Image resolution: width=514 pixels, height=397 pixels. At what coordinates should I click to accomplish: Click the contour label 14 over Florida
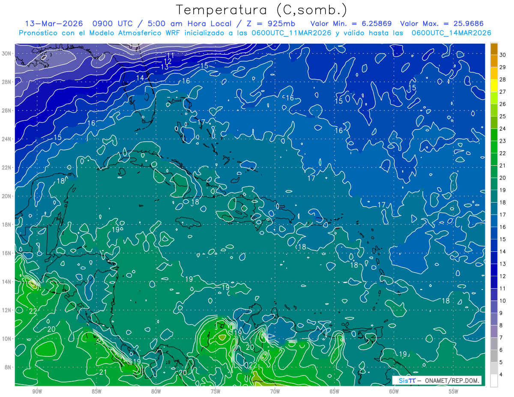140,78
